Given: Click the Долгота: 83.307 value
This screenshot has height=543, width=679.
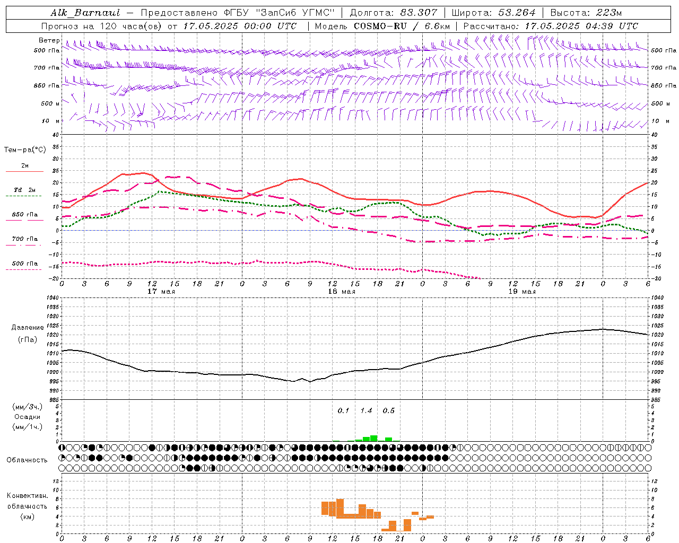Looking at the screenshot, I should (394, 13).
